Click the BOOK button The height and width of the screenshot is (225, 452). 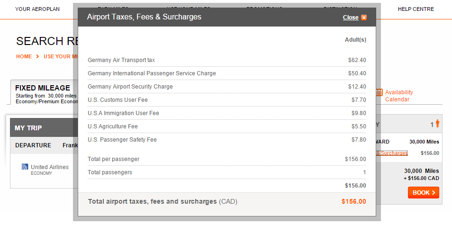[x=424, y=193]
